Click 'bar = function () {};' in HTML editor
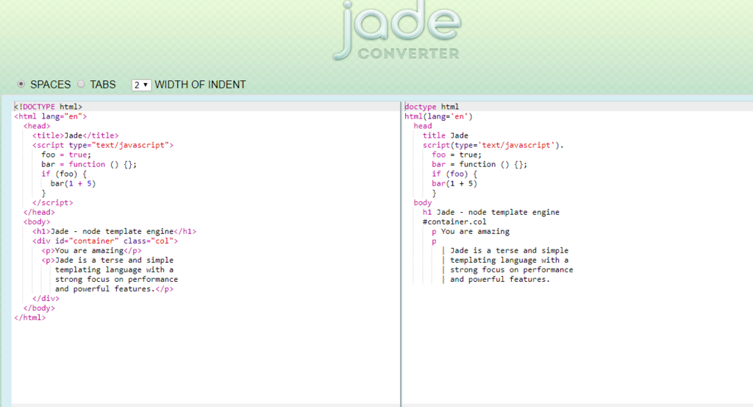This screenshot has width=753, height=407. (x=89, y=164)
